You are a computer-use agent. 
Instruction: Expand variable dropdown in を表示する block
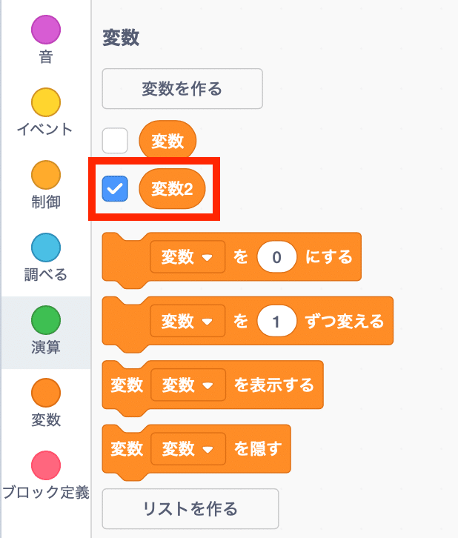click(x=188, y=385)
